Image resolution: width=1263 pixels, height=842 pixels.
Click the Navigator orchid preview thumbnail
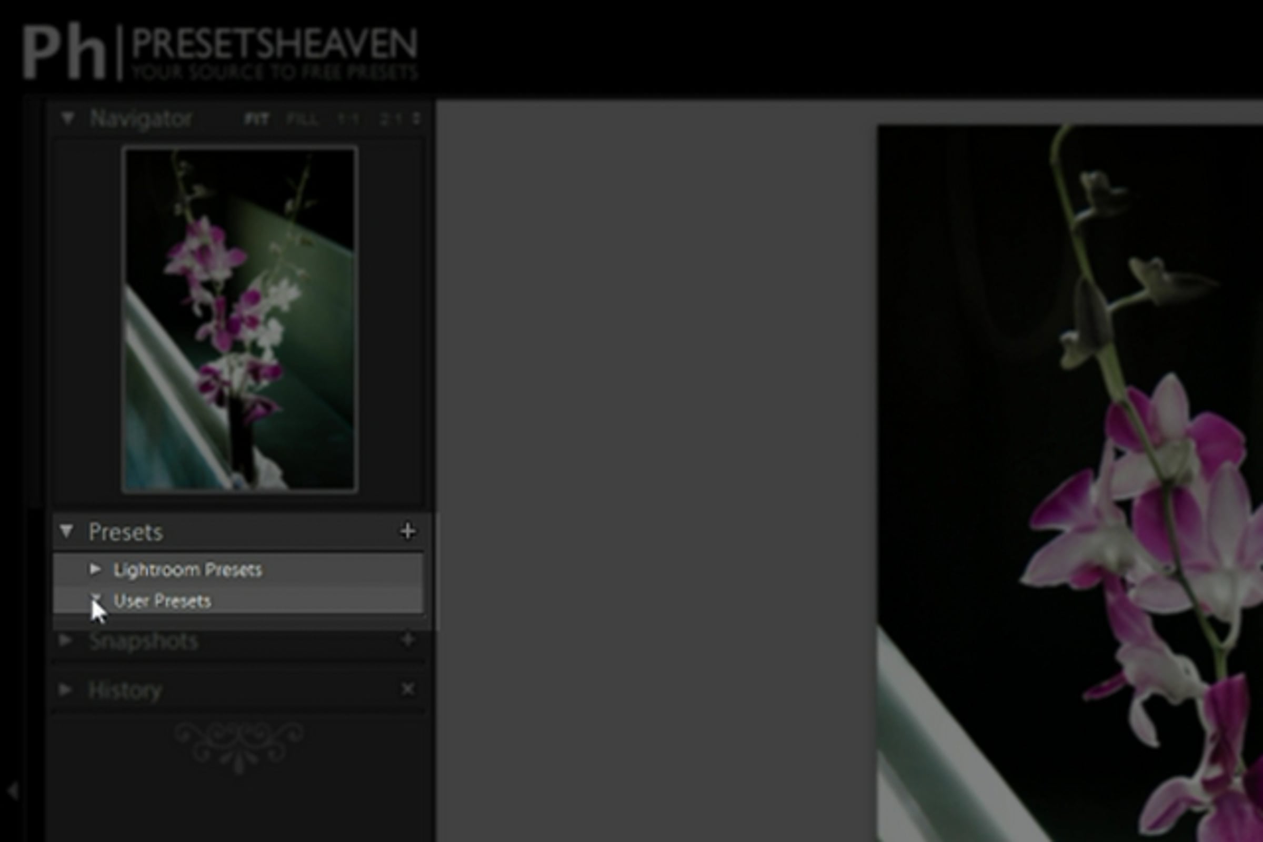239,319
